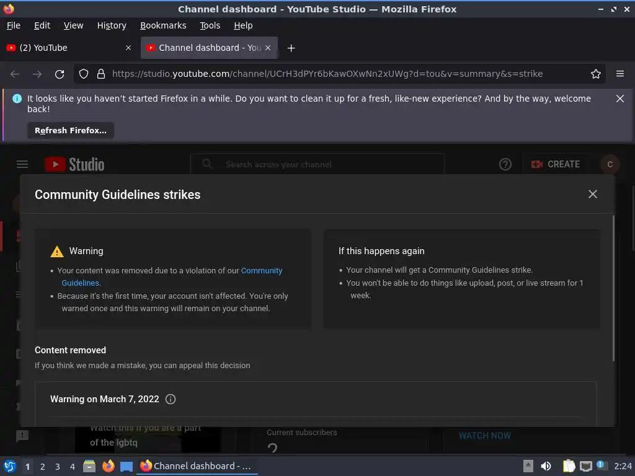Open the account avatar menu
The image size is (635, 476).
[610, 164]
